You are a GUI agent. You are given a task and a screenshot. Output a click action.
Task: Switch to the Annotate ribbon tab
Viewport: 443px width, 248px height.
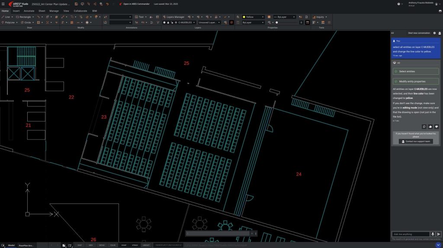[x=29, y=11]
